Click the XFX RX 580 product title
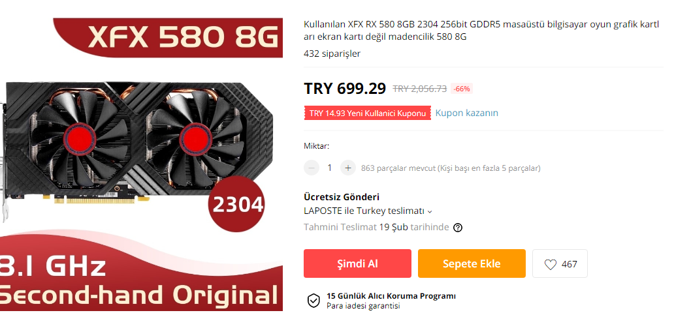674x315 pixels. click(x=481, y=31)
